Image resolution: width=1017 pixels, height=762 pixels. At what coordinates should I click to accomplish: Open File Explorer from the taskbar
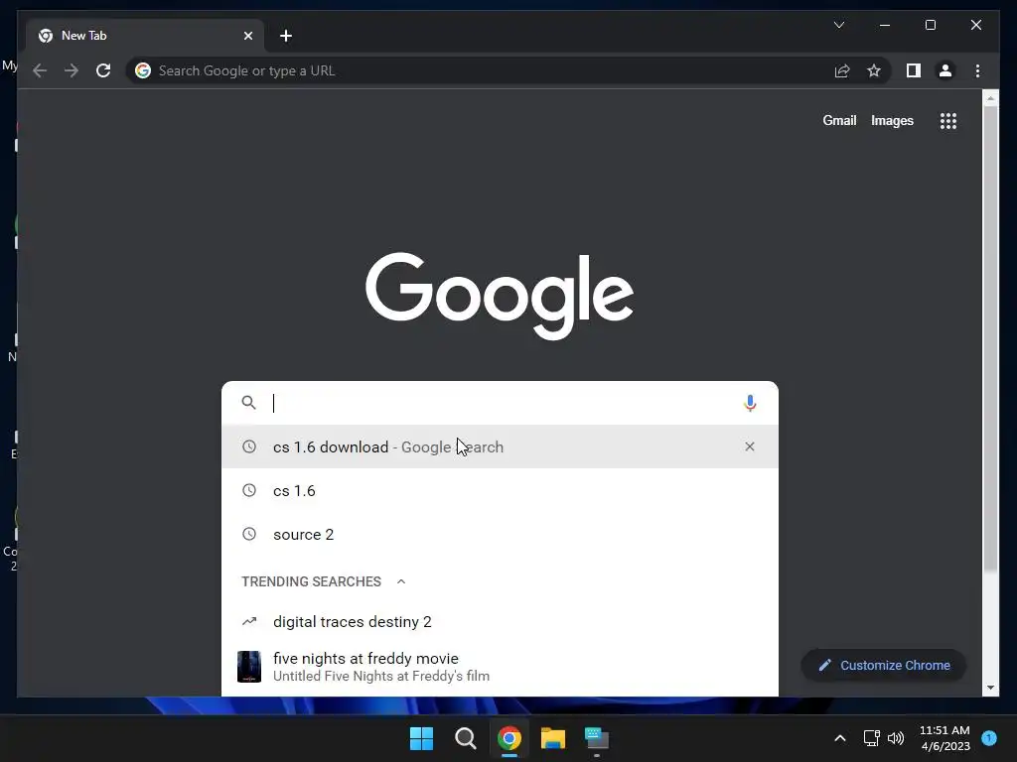click(x=552, y=738)
